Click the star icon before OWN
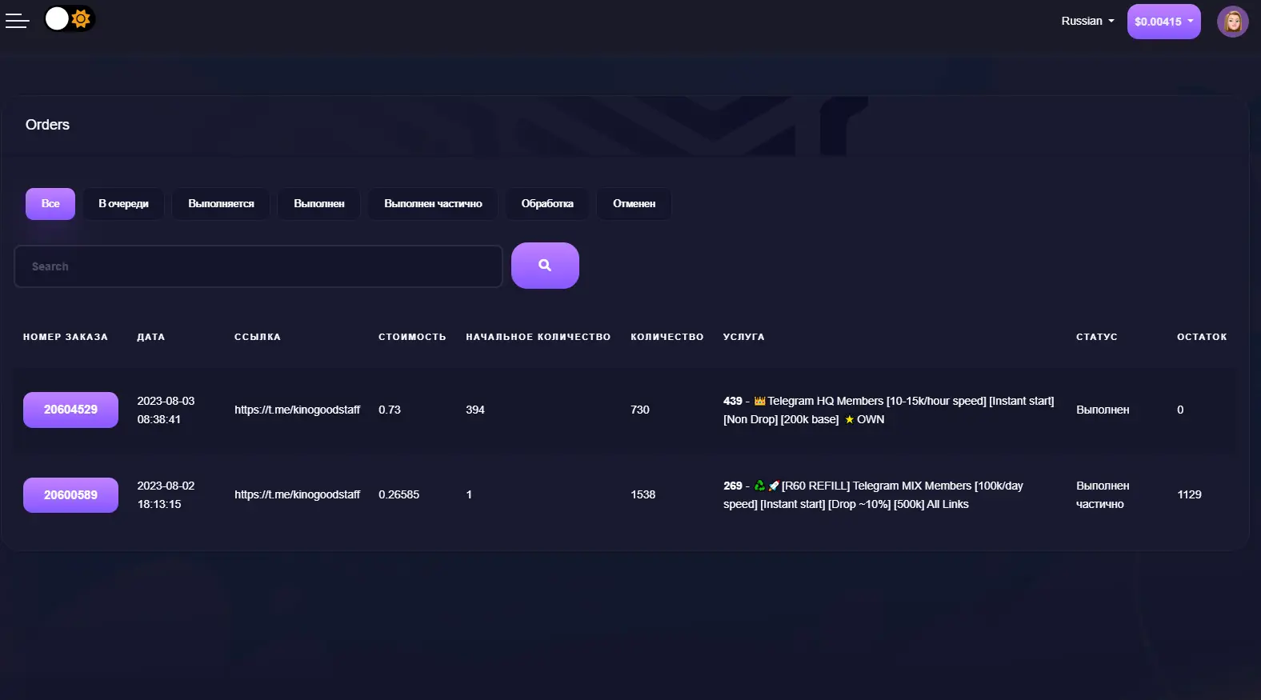 pos(849,419)
